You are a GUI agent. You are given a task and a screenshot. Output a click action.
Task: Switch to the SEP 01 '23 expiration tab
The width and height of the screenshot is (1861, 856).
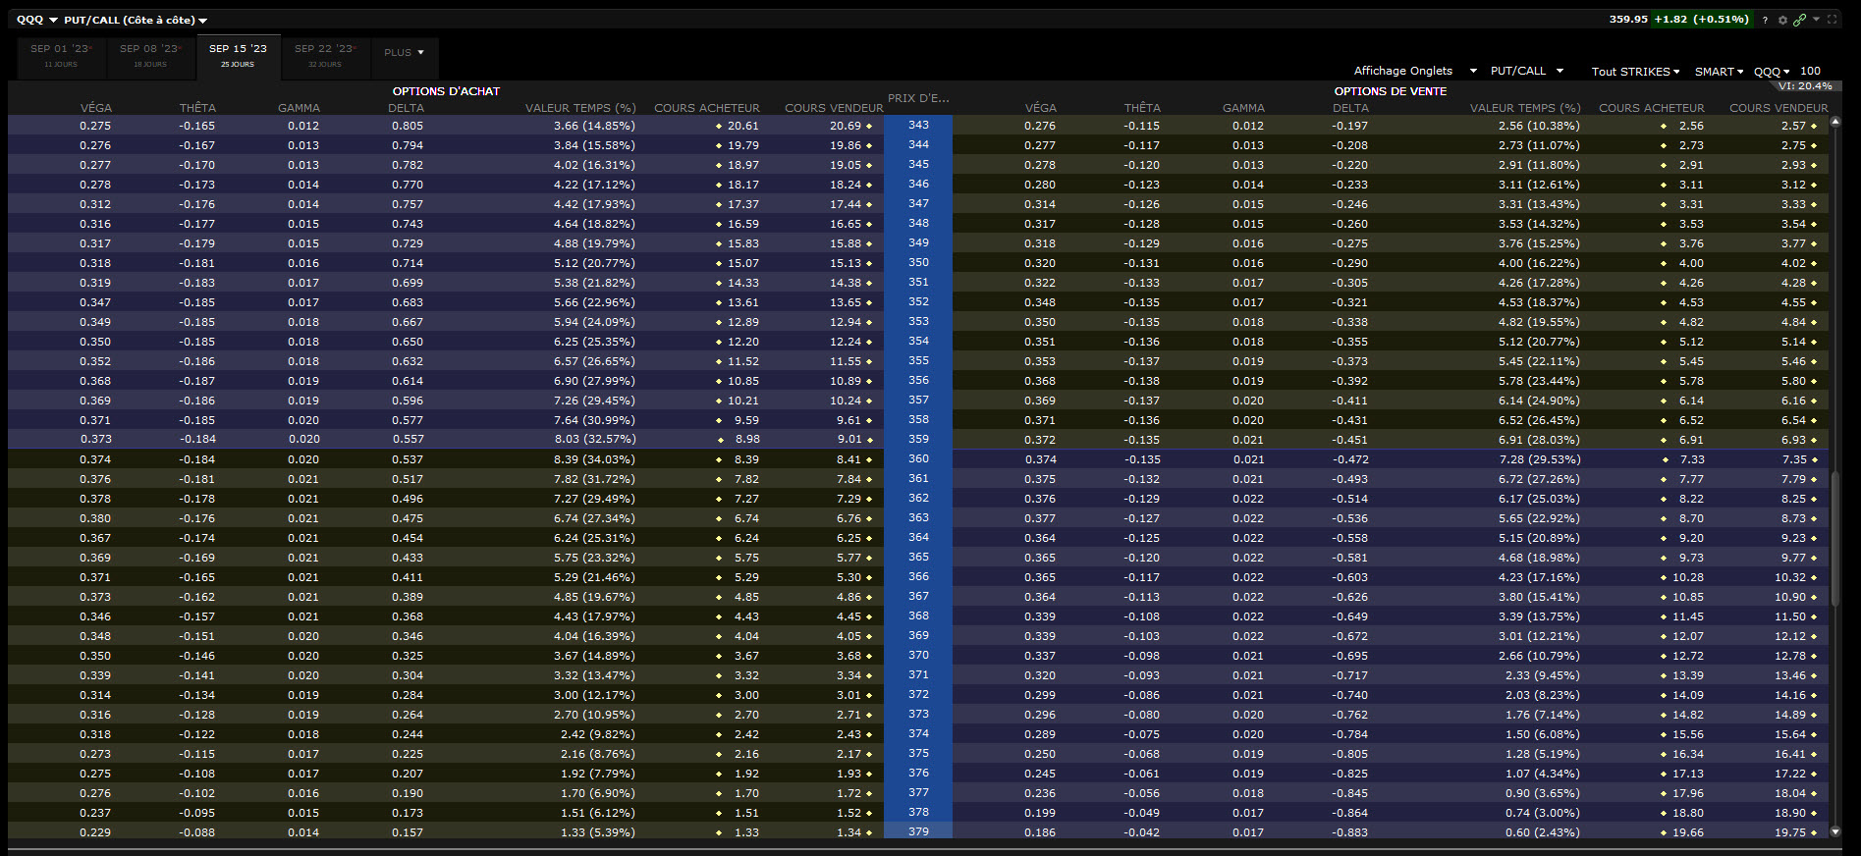point(61,56)
